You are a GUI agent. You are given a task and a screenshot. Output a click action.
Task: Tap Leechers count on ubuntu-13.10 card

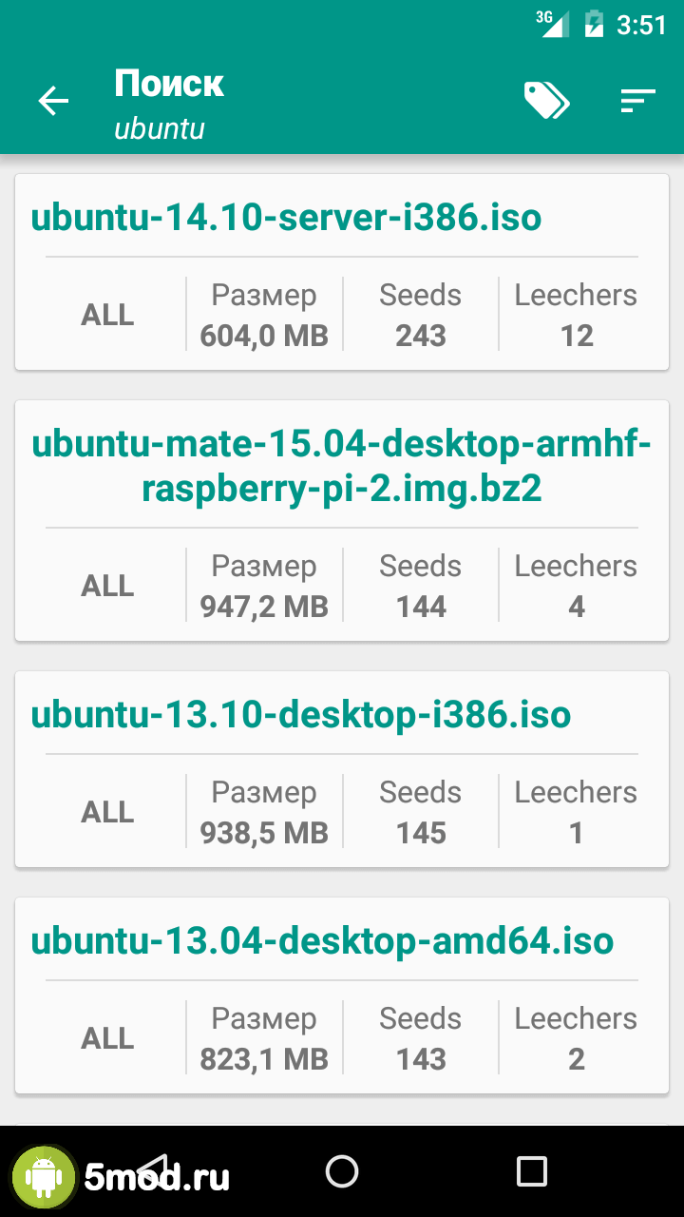pos(576,833)
